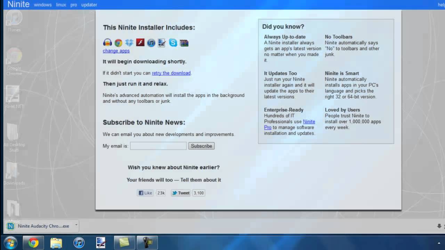
Task: Click the change apps link
Action: 116,51
